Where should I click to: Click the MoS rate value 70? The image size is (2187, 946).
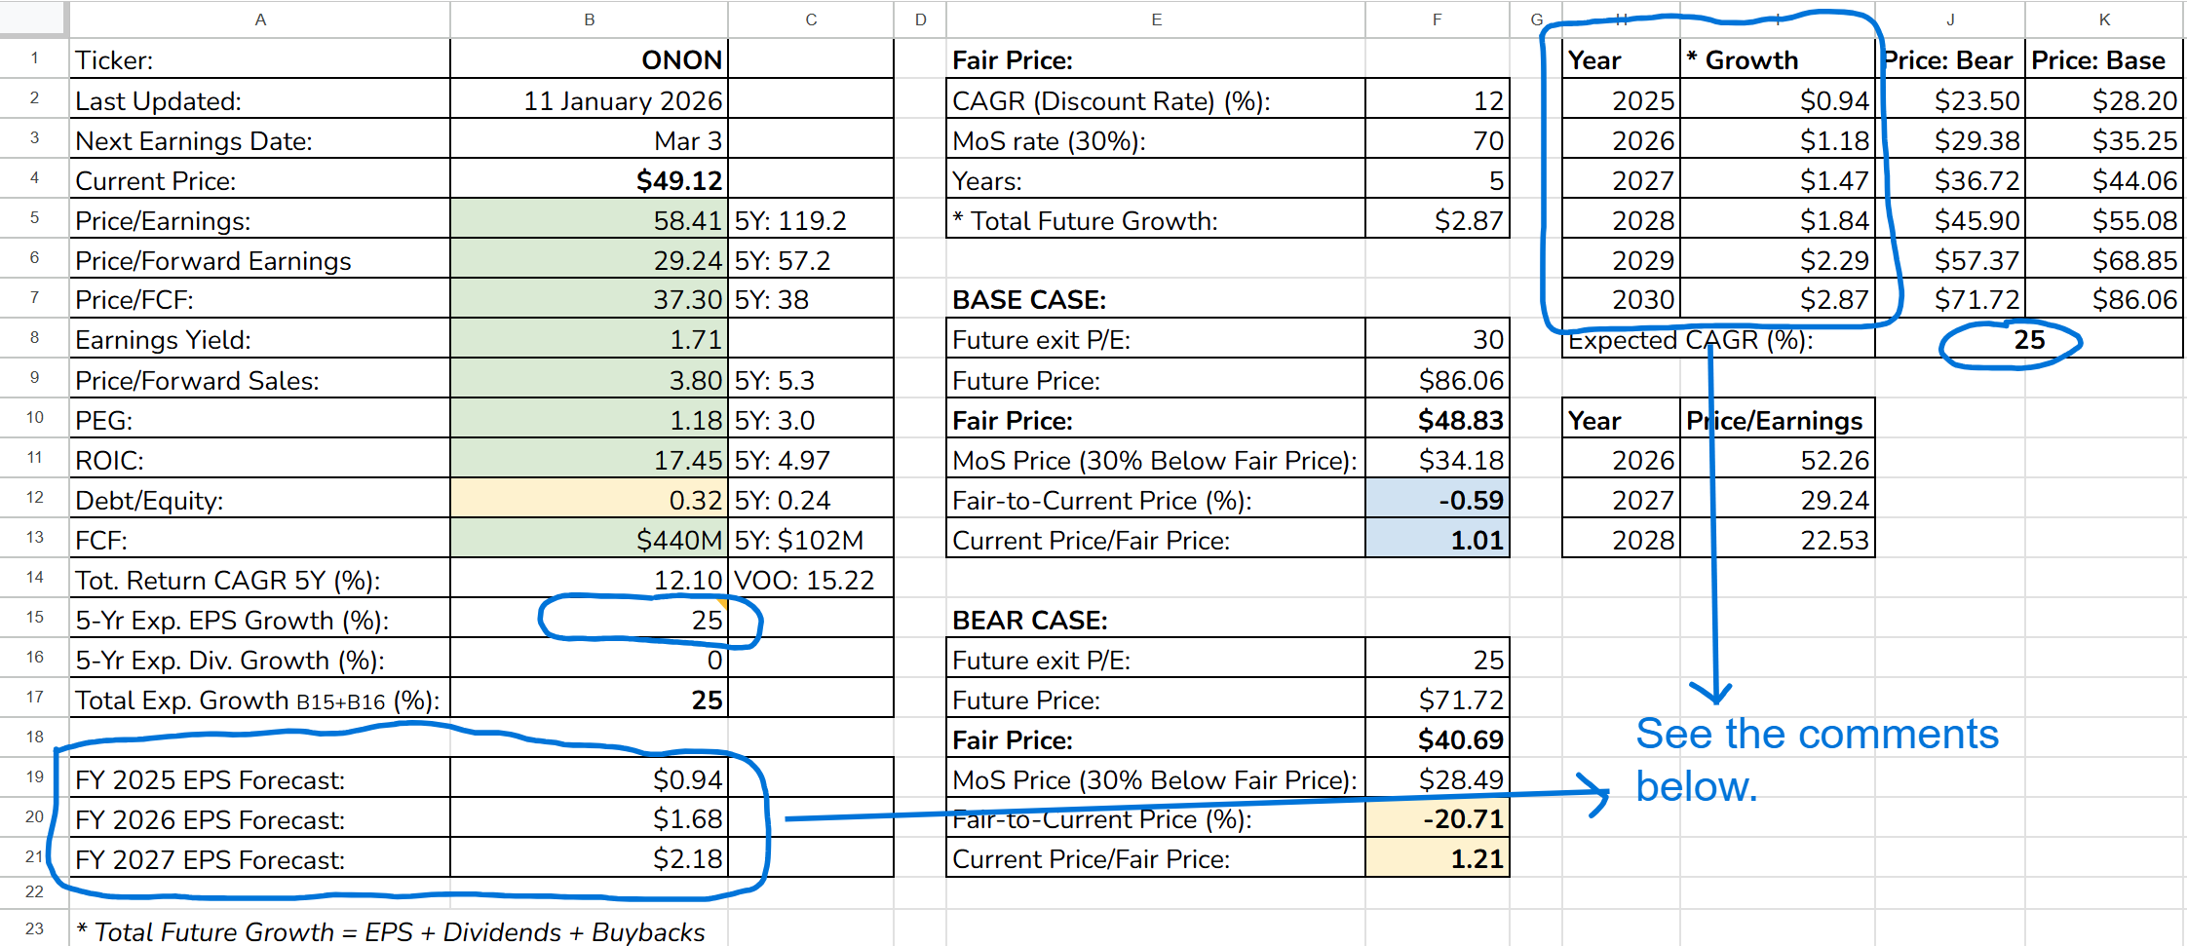[x=1438, y=140]
